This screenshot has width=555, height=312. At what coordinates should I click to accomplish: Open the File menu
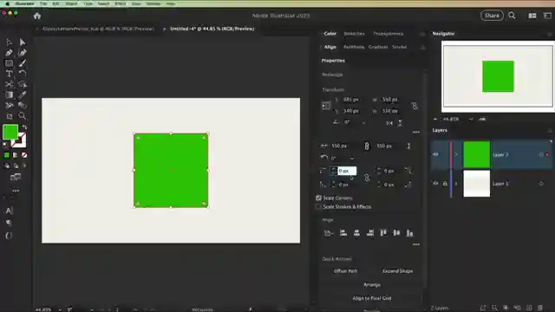click(x=43, y=3)
